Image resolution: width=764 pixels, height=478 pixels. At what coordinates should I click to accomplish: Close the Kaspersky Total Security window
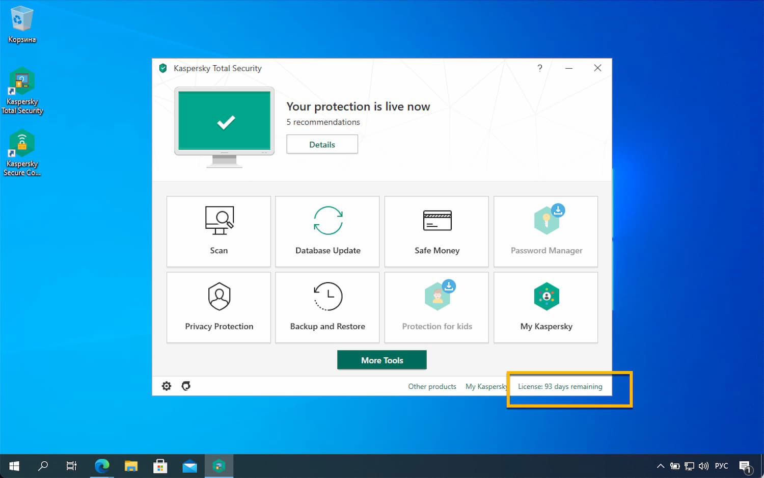[598, 68]
